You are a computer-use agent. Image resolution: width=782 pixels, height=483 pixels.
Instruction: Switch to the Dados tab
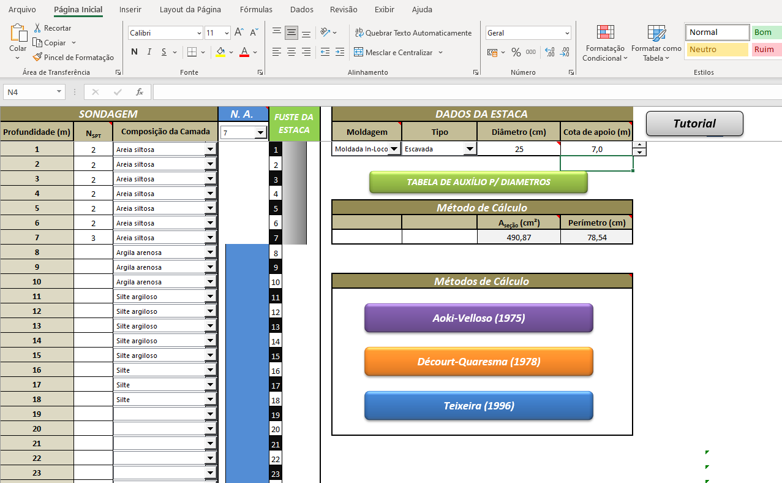pos(302,10)
